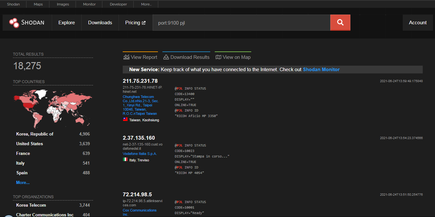Image resolution: width=435 pixels, height=217 pixels.
Task: Click the Taiwan flag icon
Action: pyautogui.click(x=125, y=120)
